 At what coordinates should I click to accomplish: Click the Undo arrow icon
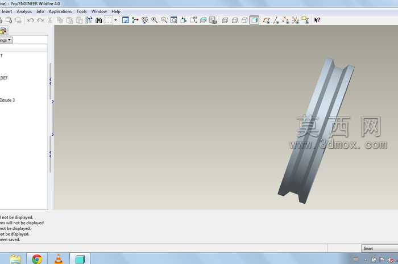tap(31, 20)
